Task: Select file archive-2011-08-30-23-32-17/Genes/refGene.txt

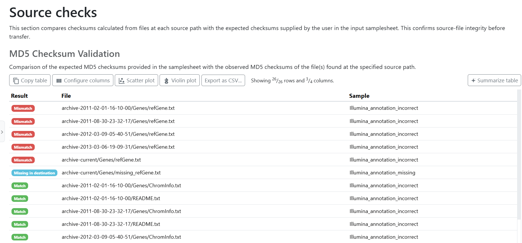Action: click(x=118, y=121)
